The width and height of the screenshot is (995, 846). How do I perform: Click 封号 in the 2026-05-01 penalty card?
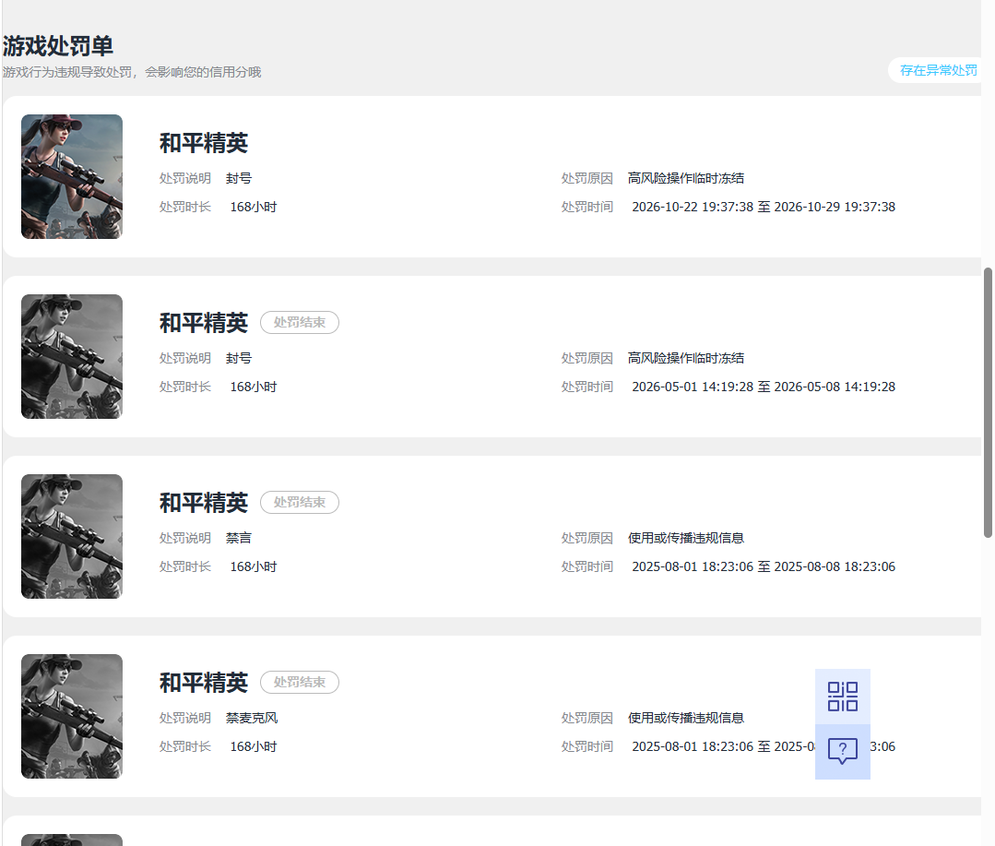(239, 358)
